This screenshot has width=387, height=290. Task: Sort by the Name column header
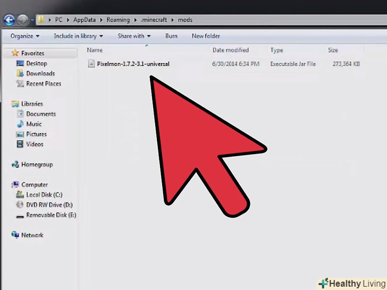[95, 50]
